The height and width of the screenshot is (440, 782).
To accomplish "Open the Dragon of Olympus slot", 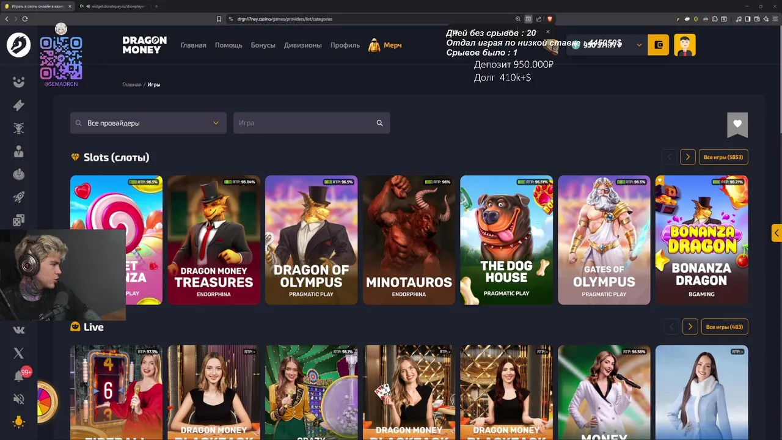I will click(x=312, y=240).
